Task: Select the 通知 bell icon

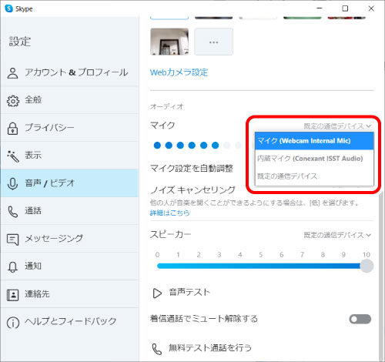Action: [x=12, y=266]
